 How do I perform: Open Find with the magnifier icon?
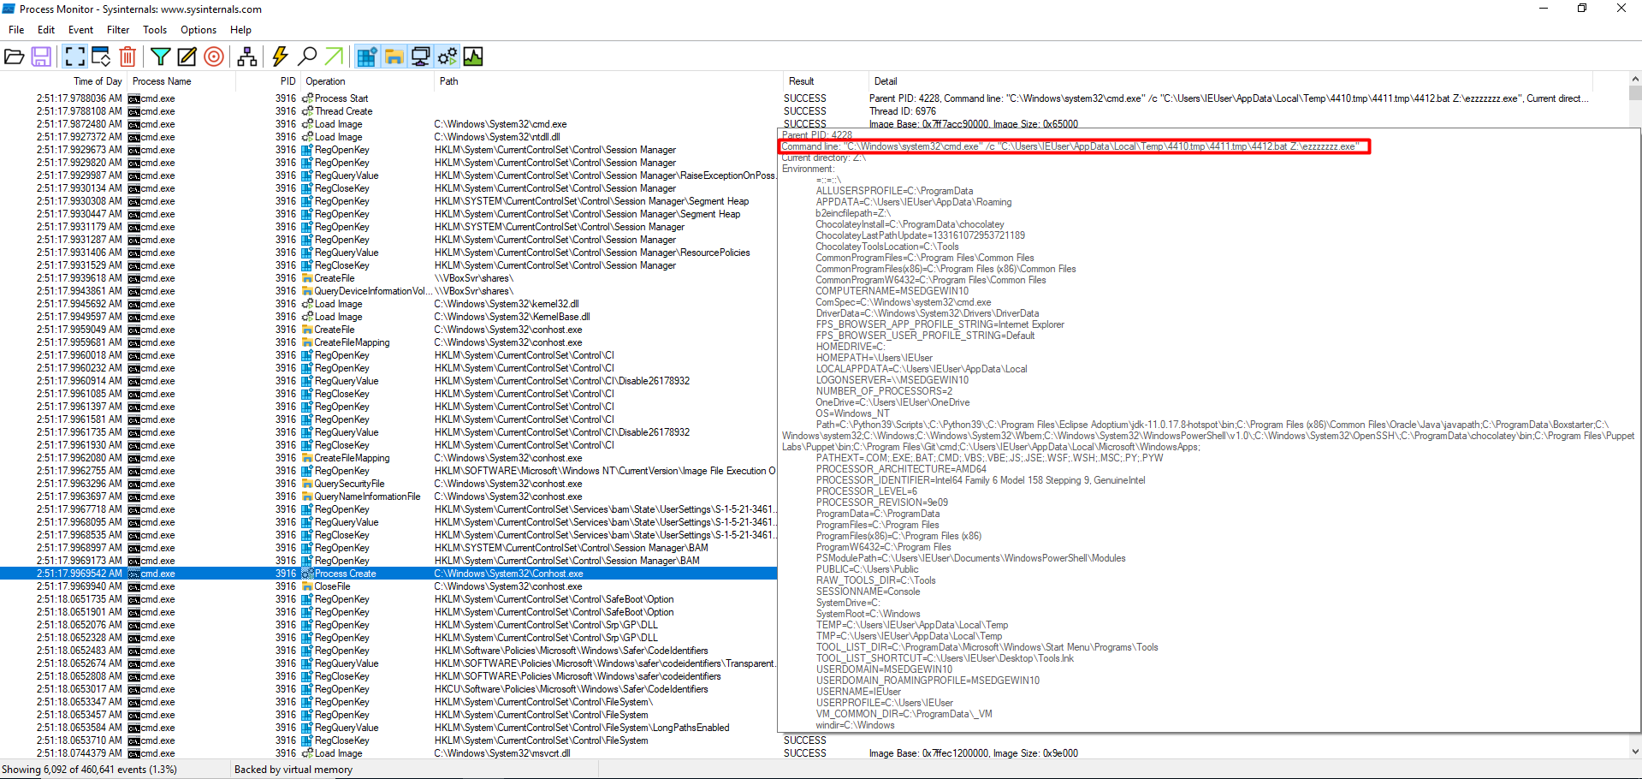tap(306, 56)
